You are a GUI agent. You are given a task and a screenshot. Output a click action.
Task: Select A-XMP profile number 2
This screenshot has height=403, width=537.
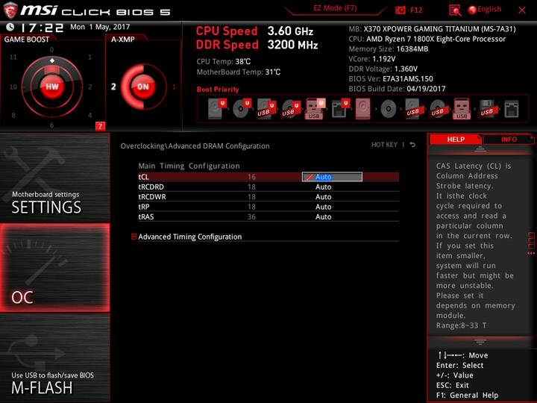coord(113,87)
